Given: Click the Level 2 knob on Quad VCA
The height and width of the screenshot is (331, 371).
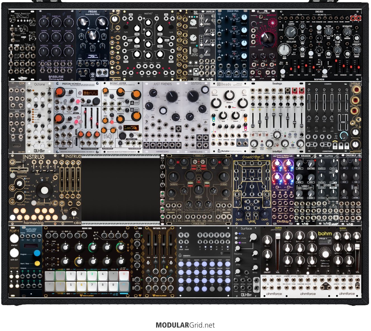Looking at the screenshot, I should tap(244, 31).
